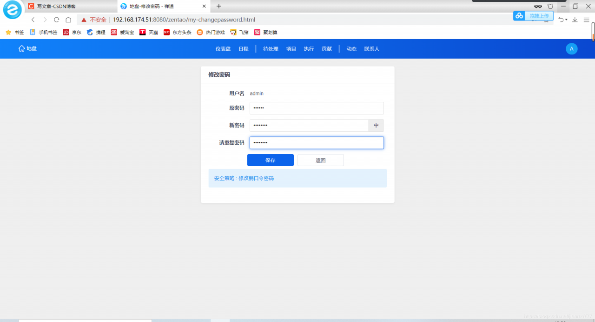Viewport: 595px width, 322px height.
Task: Click the 保存 save button
Action: coord(271,160)
